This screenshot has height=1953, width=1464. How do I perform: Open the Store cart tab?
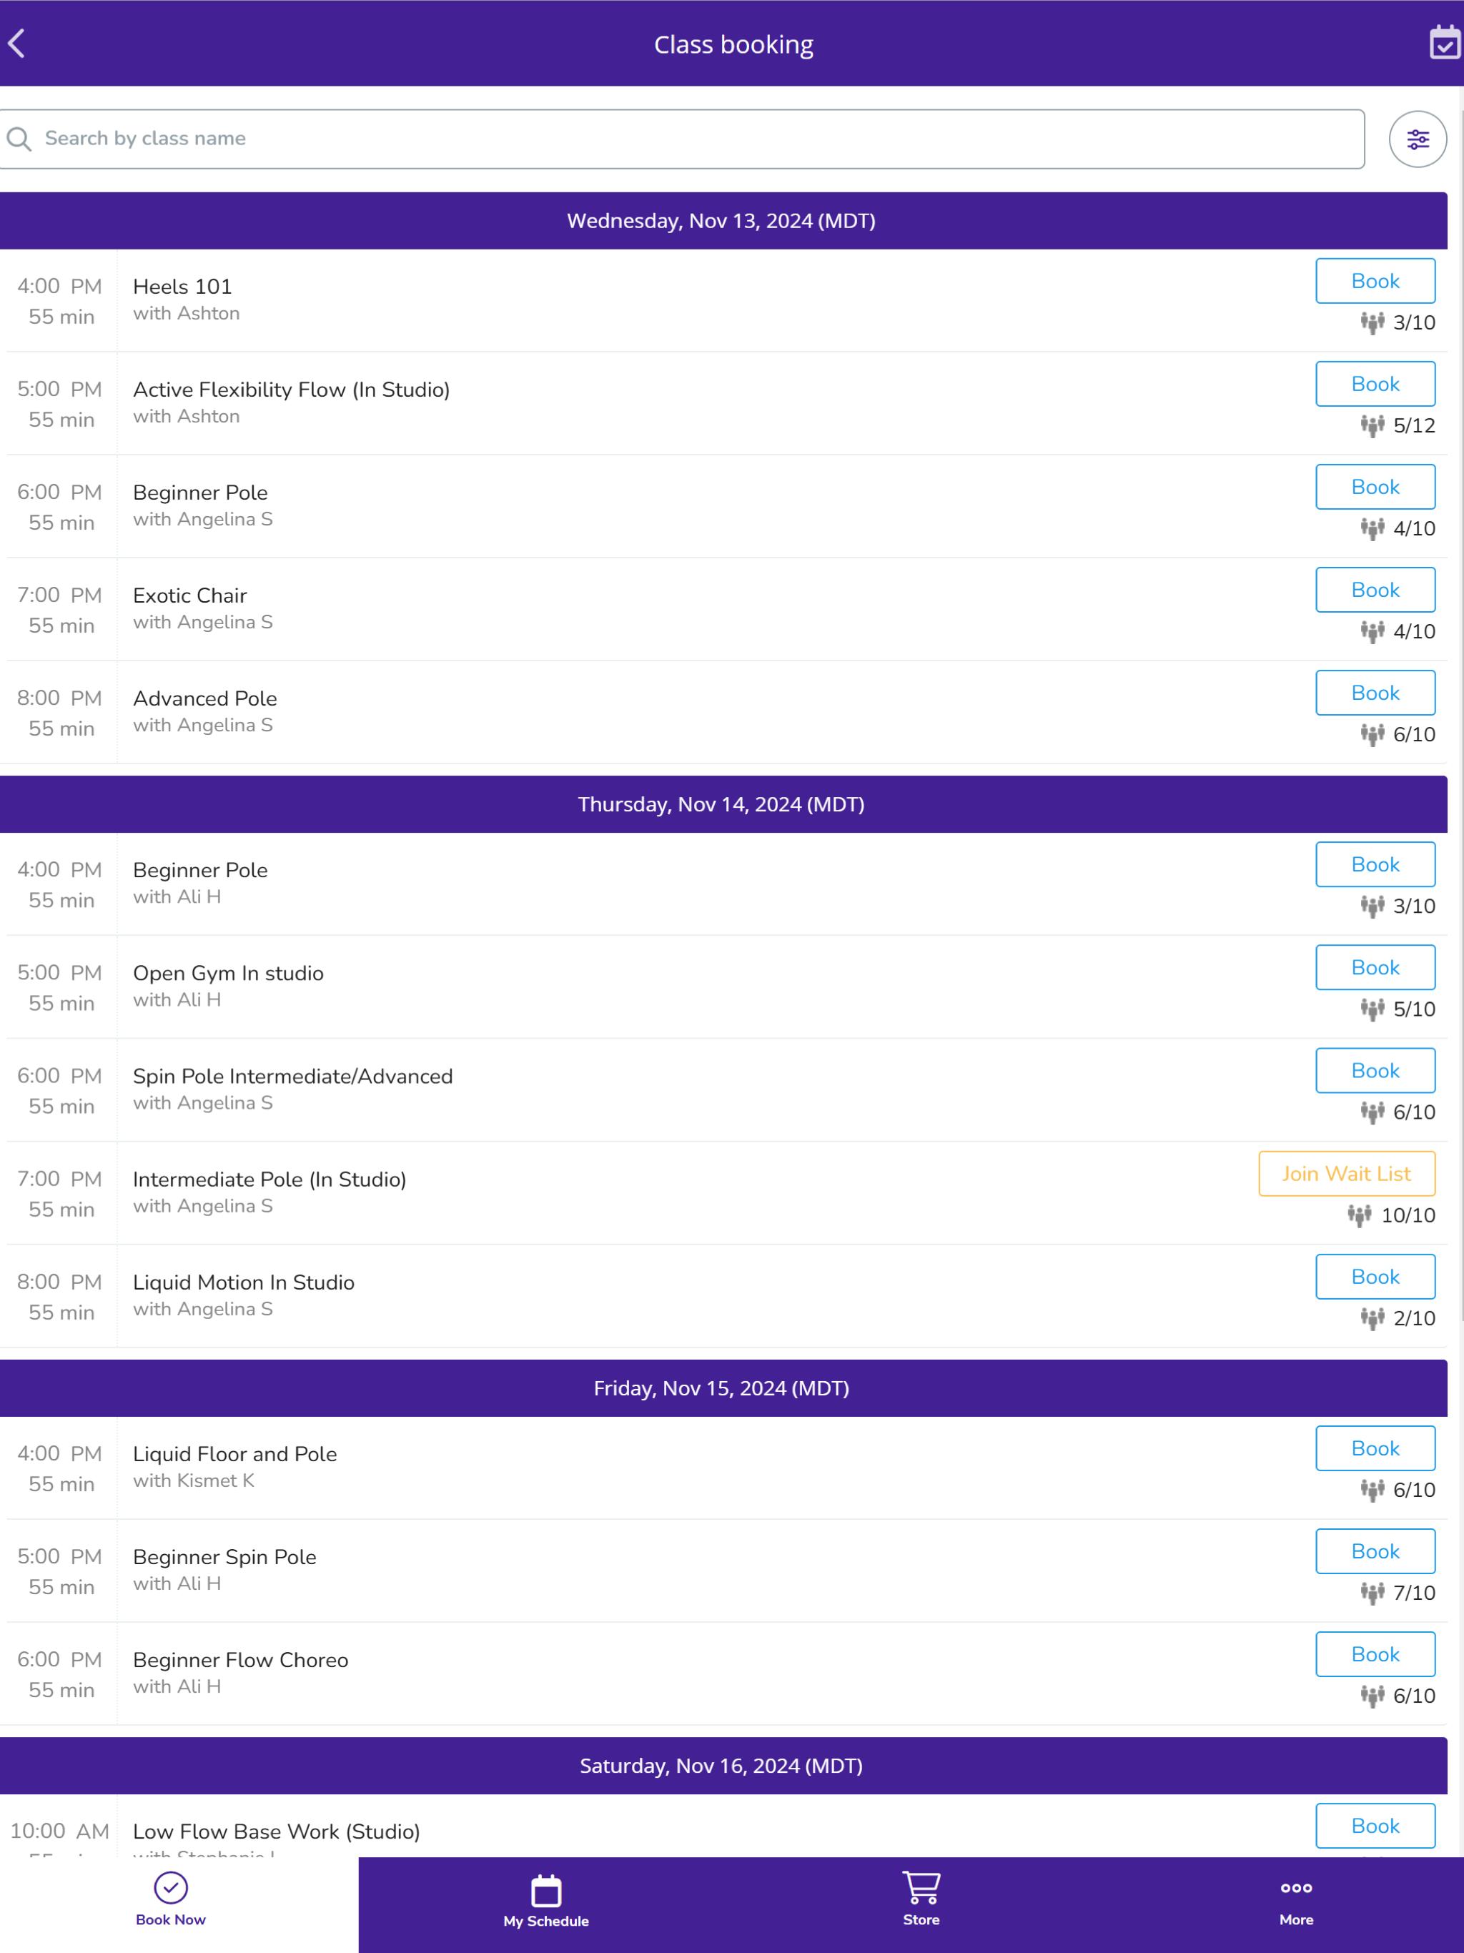pos(921,1899)
